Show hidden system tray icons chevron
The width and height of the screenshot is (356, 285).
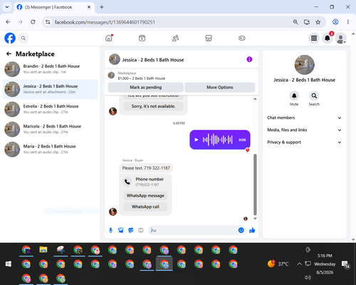tap(300, 264)
